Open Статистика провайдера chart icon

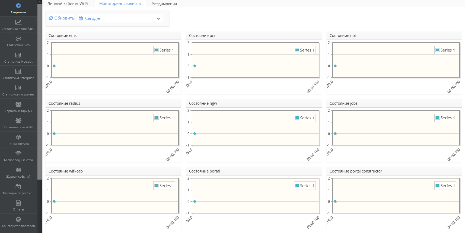18,22
